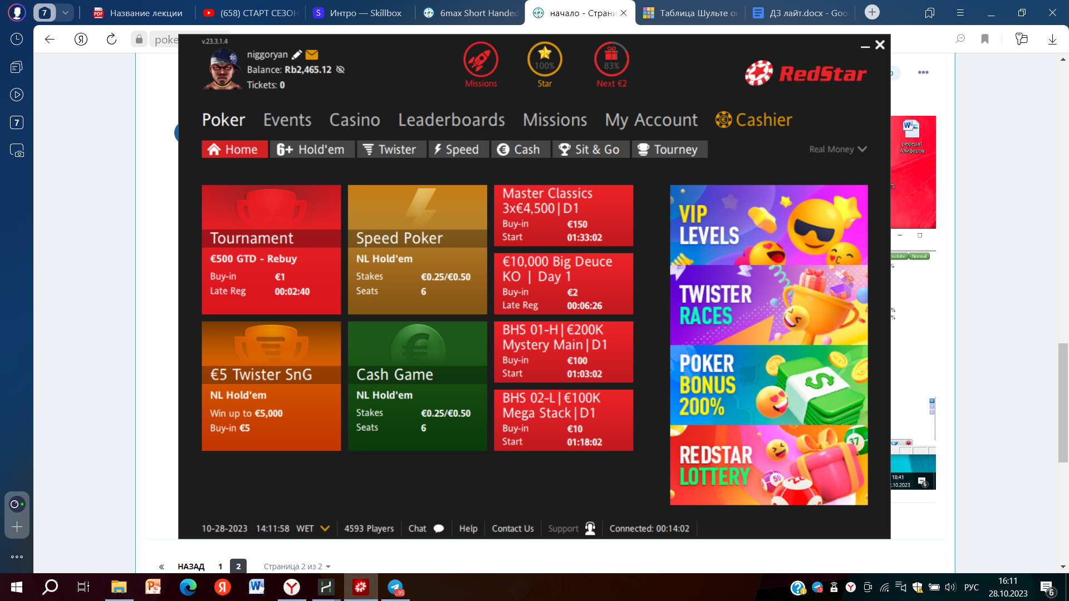
Task: Switch to the ДЗ лайт.docx tab
Action: pos(800,13)
